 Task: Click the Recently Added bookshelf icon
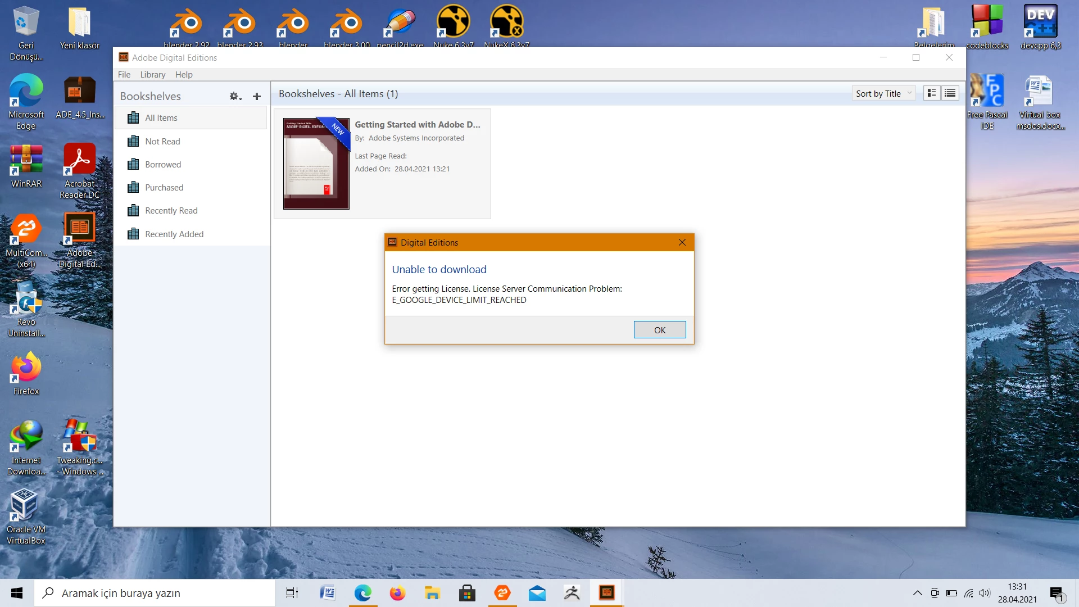133,234
